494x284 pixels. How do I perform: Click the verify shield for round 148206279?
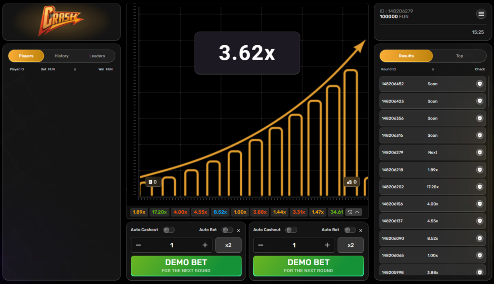480,153
